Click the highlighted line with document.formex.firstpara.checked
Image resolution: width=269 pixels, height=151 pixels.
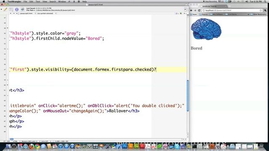pos(98,70)
